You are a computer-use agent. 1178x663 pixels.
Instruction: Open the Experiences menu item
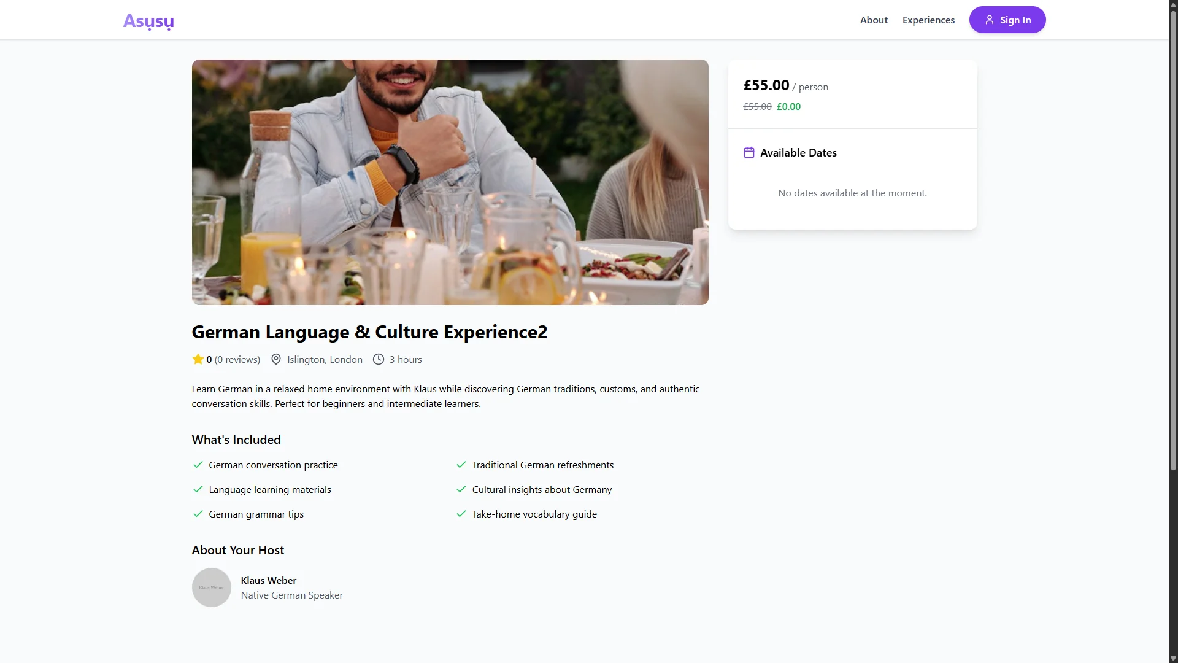pyautogui.click(x=928, y=20)
